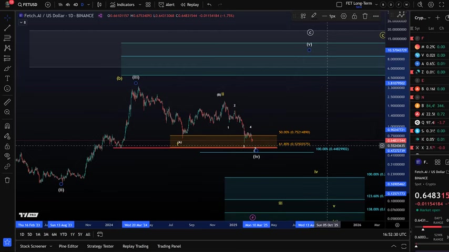Open chart settings hexagon icon in header
The image size is (449, 252).
pyautogui.click(x=431, y=5)
